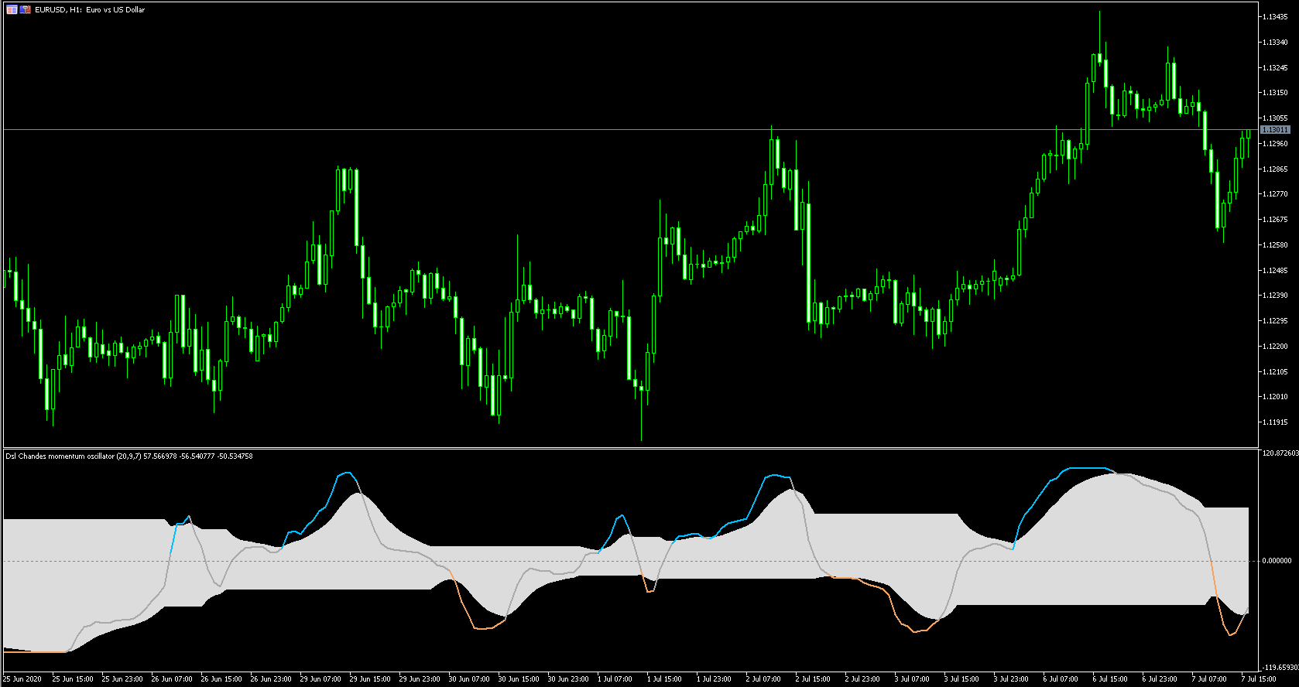Click the '30 Jun 23:00' time label
The width and height of the screenshot is (1299, 687).
568,679
